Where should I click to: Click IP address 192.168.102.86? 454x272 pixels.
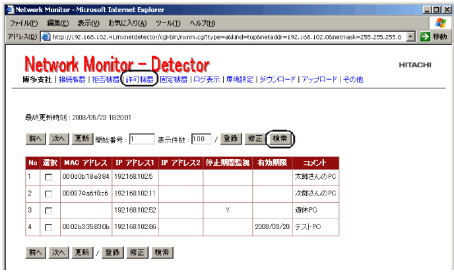point(135,226)
